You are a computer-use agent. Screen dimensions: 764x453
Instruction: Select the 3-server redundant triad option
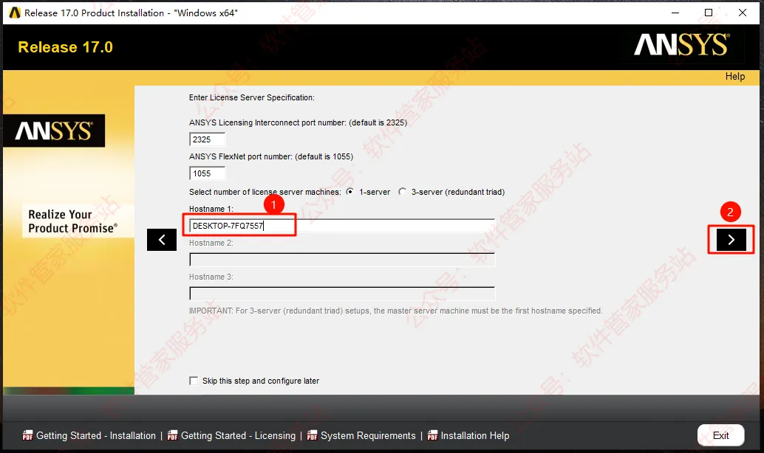(402, 192)
